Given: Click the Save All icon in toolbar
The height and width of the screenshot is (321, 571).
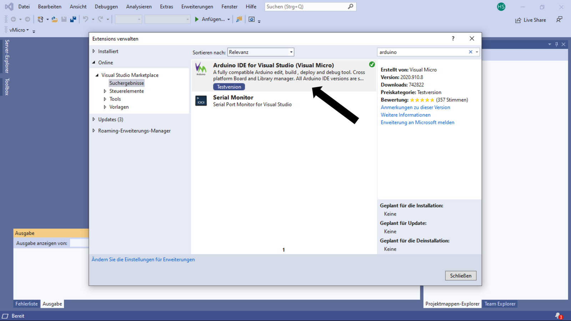Looking at the screenshot, I should coord(73,19).
